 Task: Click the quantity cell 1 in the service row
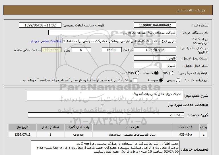point(50,135)
